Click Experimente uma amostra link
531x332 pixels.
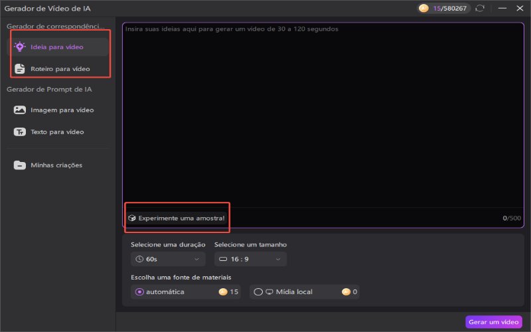[x=181, y=218]
